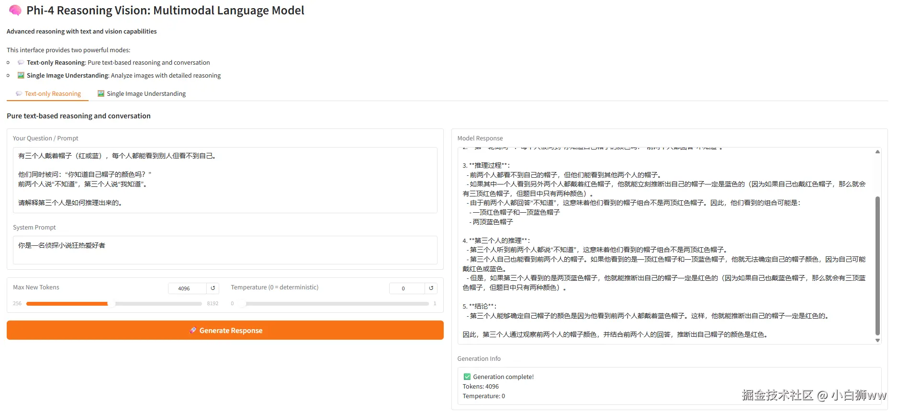Click the 'Max New Tokens' label
This screenshot has width=898, height=413.
[x=36, y=287]
